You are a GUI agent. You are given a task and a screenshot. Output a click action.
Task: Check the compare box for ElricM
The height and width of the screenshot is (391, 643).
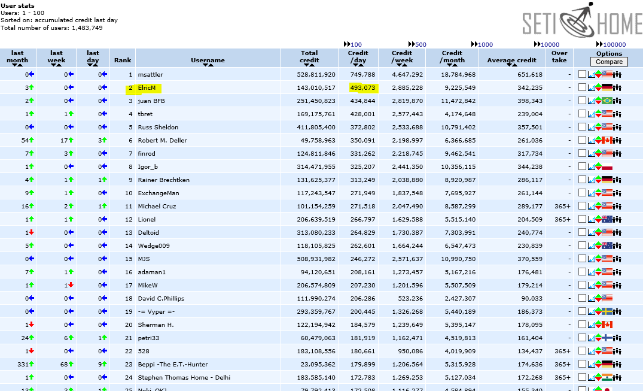click(582, 88)
